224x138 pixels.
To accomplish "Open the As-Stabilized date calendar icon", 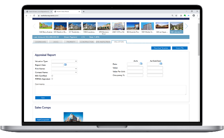I will pyautogui.click(x=161, y=64).
